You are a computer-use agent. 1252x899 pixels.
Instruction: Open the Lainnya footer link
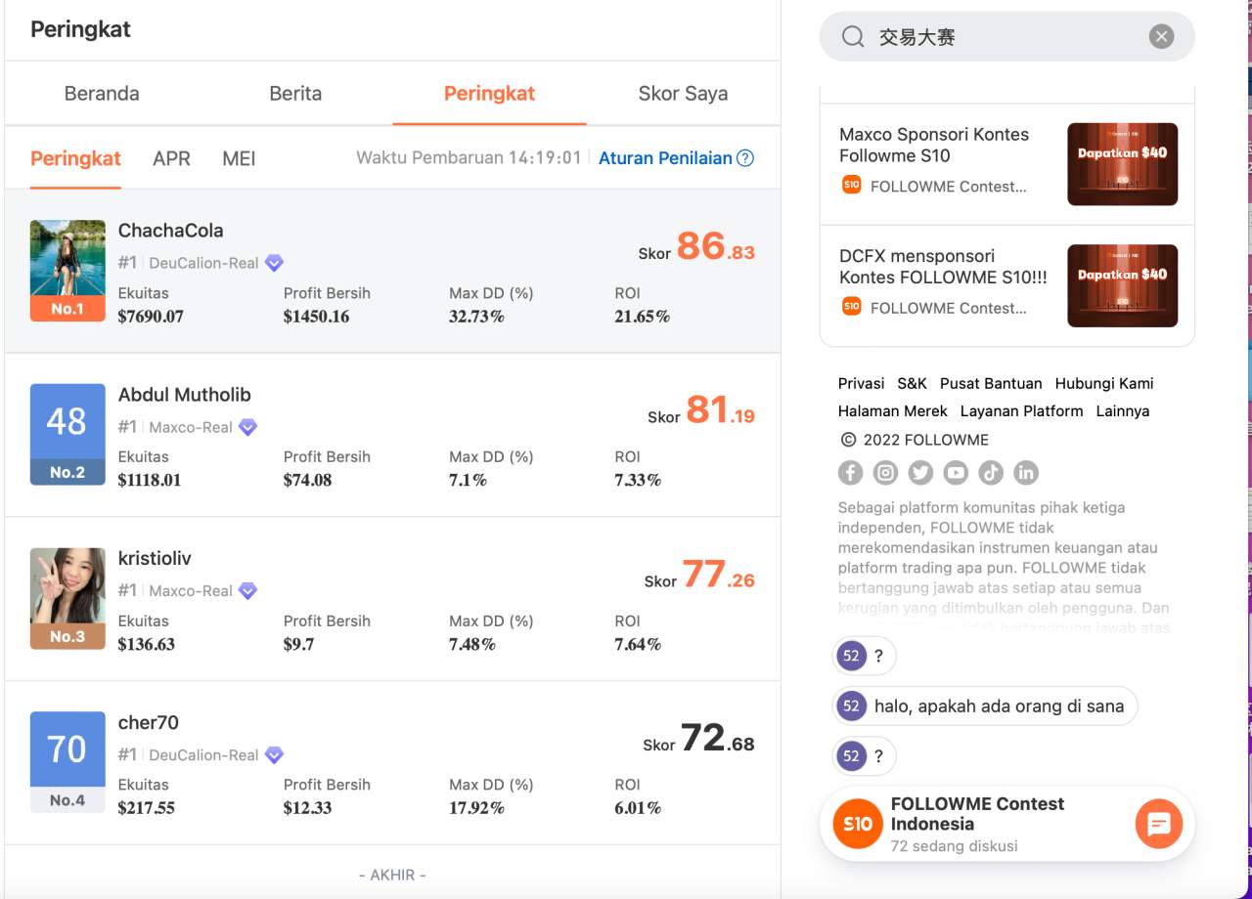(x=1122, y=411)
